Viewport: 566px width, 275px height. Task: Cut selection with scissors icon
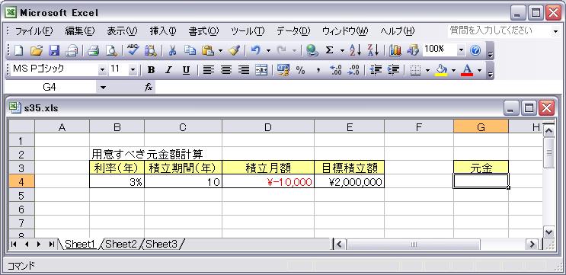(172, 51)
